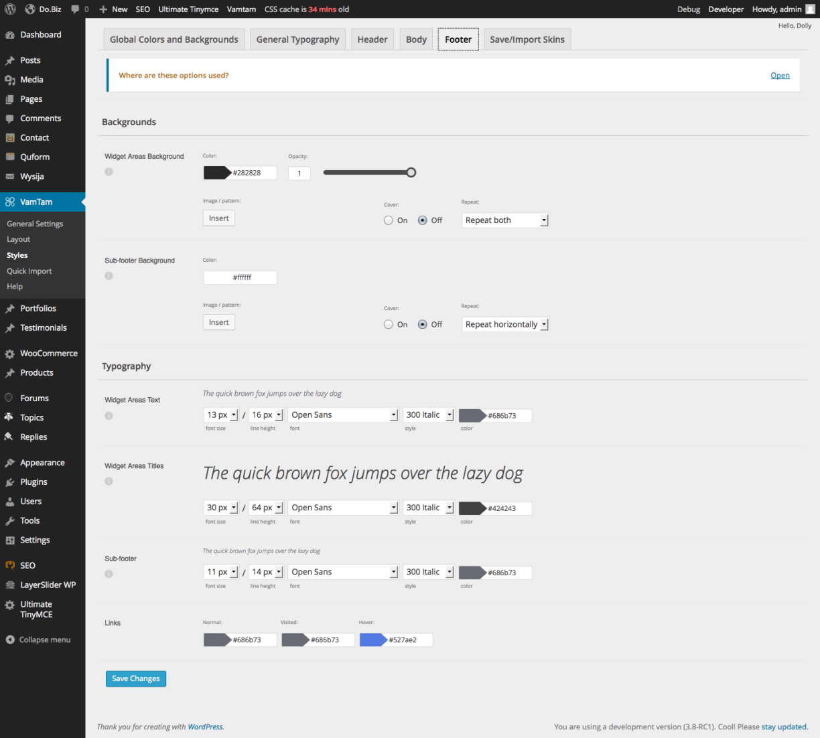Click the Links Hover blue color swatch
The image size is (820, 738).
[373, 640]
